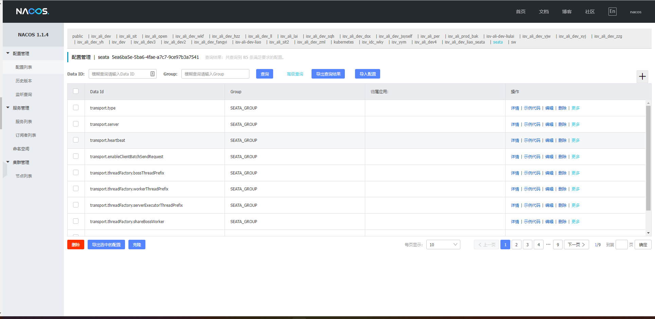Click 导出查询结果 button
The width and height of the screenshot is (655, 319).
328,74
